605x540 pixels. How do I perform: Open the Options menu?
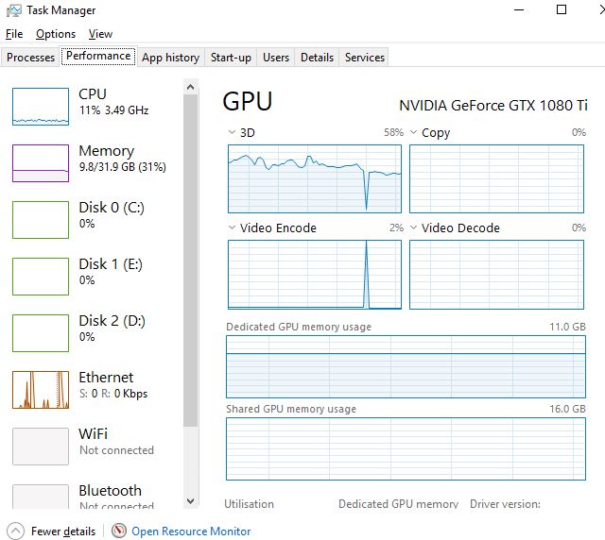[56, 34]
